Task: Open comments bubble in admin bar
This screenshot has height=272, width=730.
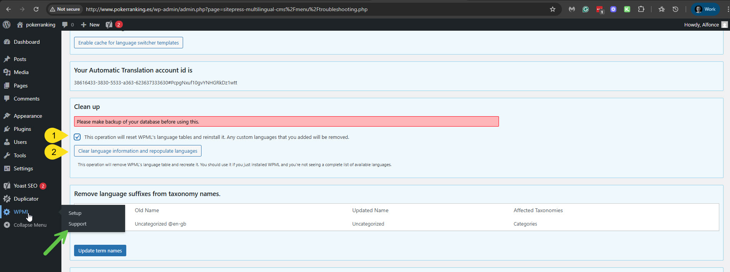Action: (68, 25)
